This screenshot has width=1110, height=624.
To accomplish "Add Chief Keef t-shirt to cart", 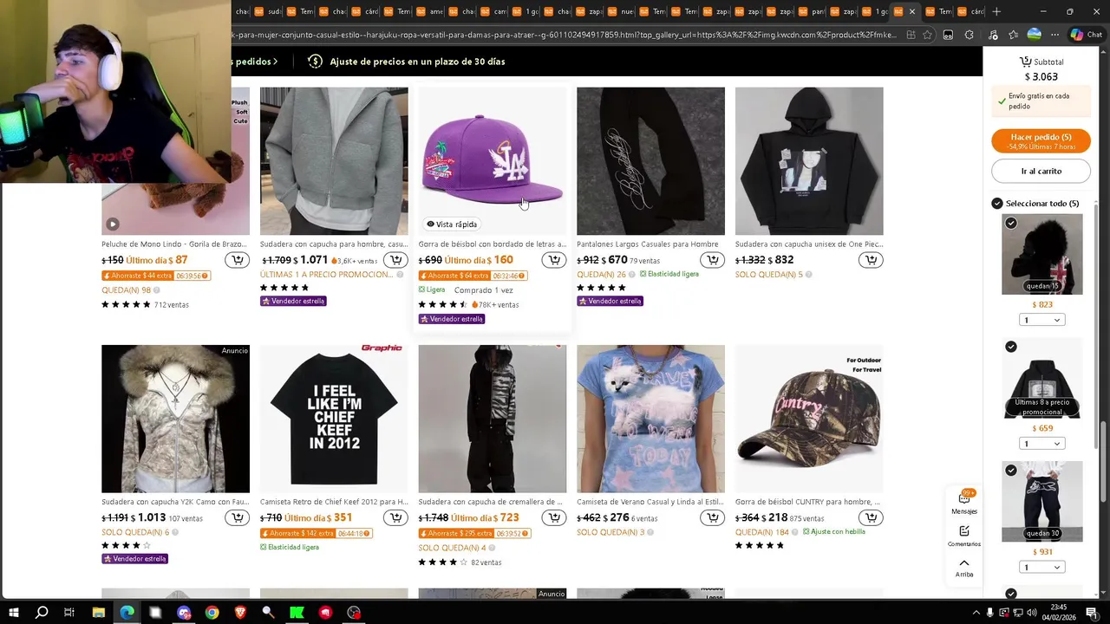I will tap(395, 517).
